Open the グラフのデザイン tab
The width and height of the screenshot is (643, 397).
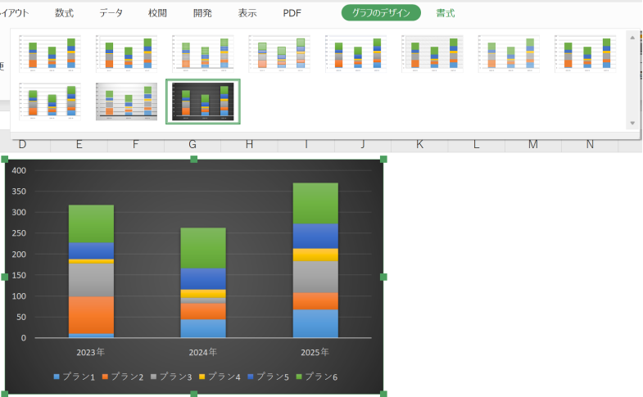(x=381, y=13)
